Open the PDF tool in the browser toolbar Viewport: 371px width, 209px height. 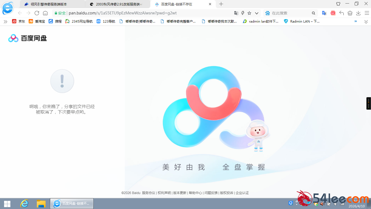[x=333, y=13]
